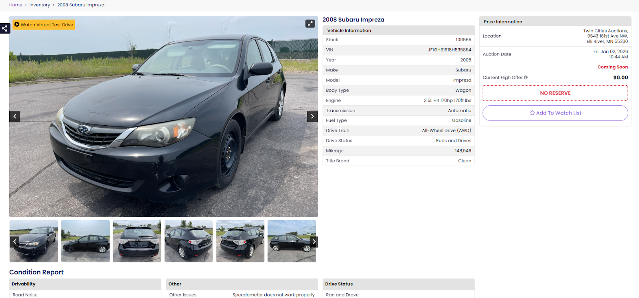Show previous main vehicle photo
This screenshot has width=639, height=298.
pos(15,116)
